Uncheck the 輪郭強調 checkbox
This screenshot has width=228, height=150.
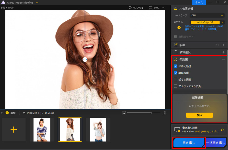click(x=175, y=73)
